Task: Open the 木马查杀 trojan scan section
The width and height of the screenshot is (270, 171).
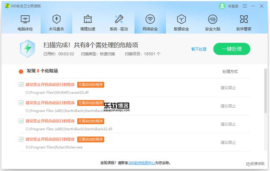Action: (56, 23)
